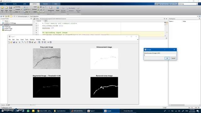Select the Brush data tool in figure toolbar
This screenshot has width=201, height=113.
[35, 42]
